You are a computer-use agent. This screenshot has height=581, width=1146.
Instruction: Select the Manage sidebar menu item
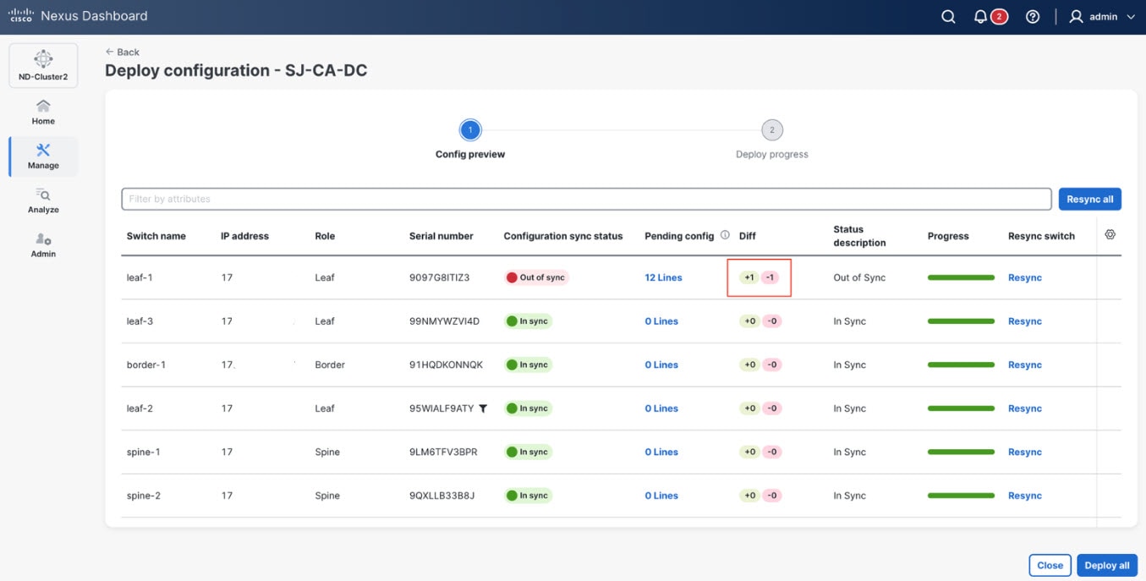pyautogui.click(x=43, y=156)
